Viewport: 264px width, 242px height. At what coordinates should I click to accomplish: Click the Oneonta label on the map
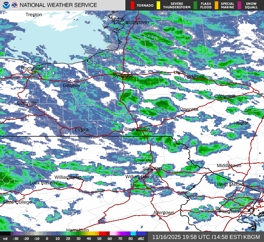click(x=189, y=109)
